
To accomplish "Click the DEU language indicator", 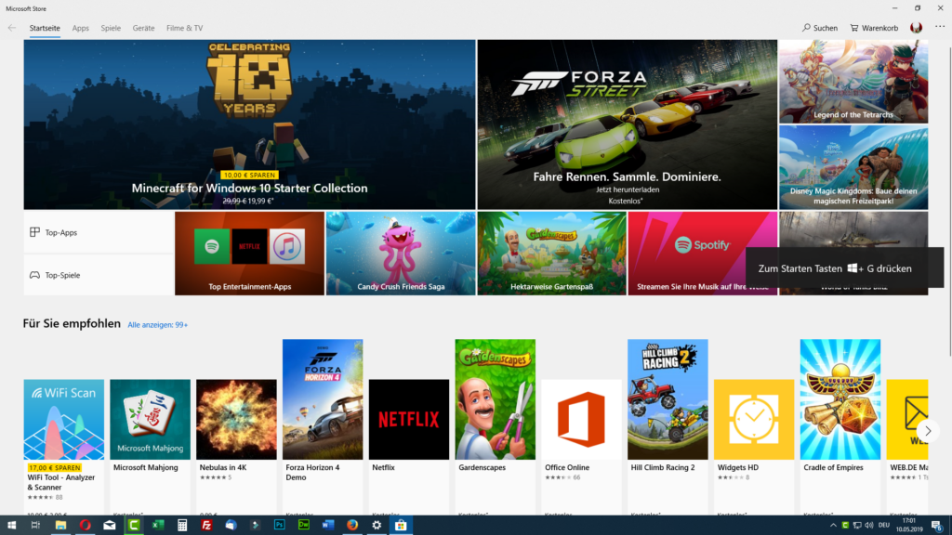I will point(884,526).
